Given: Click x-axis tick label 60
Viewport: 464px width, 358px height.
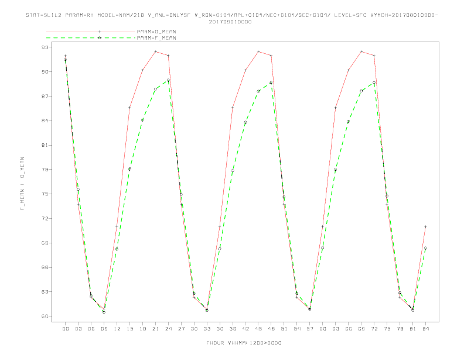Looking at the screenshot, I should (323, 329).
